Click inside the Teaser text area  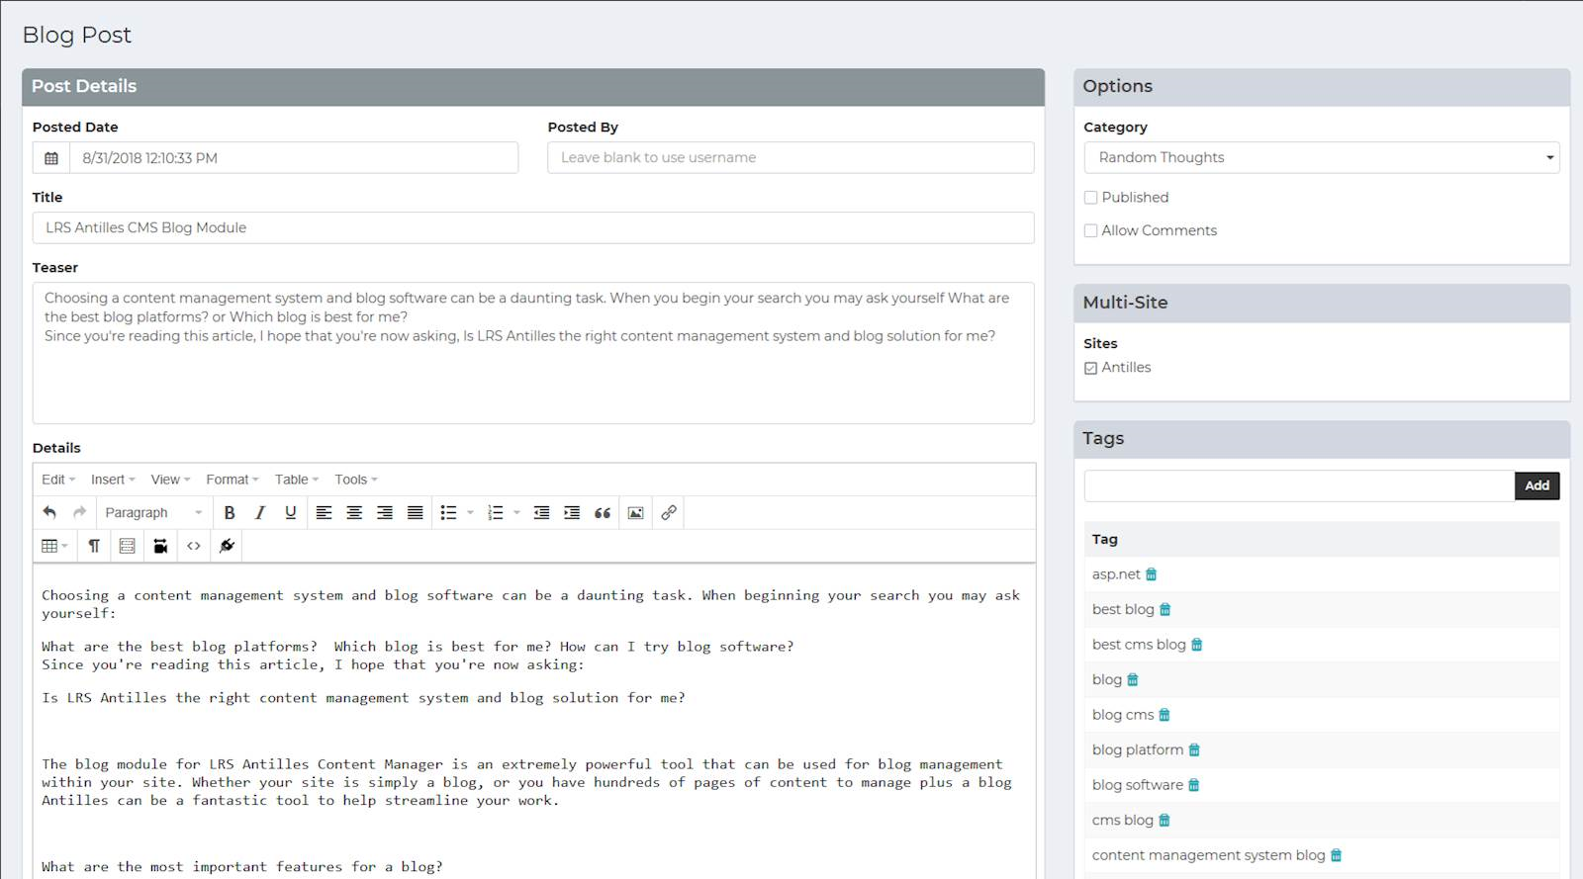point(533,353)
